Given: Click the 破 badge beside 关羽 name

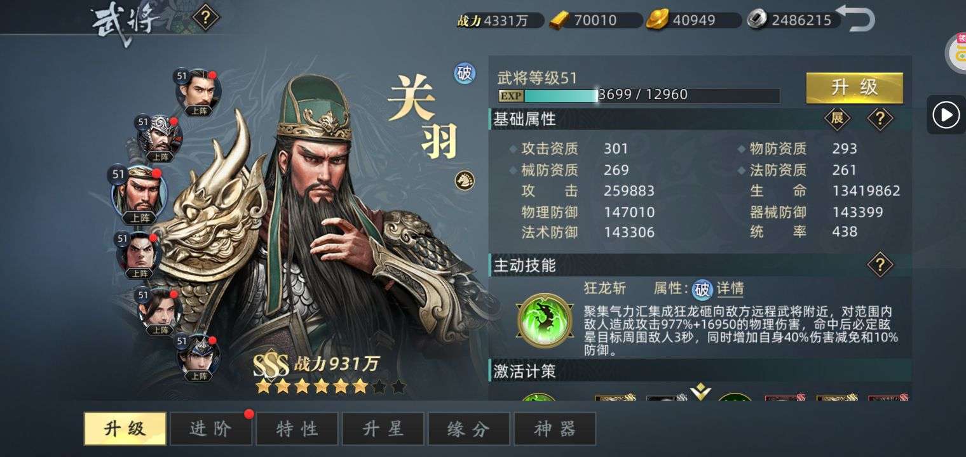Looking at the screenshot, I should tap(465, 73).
